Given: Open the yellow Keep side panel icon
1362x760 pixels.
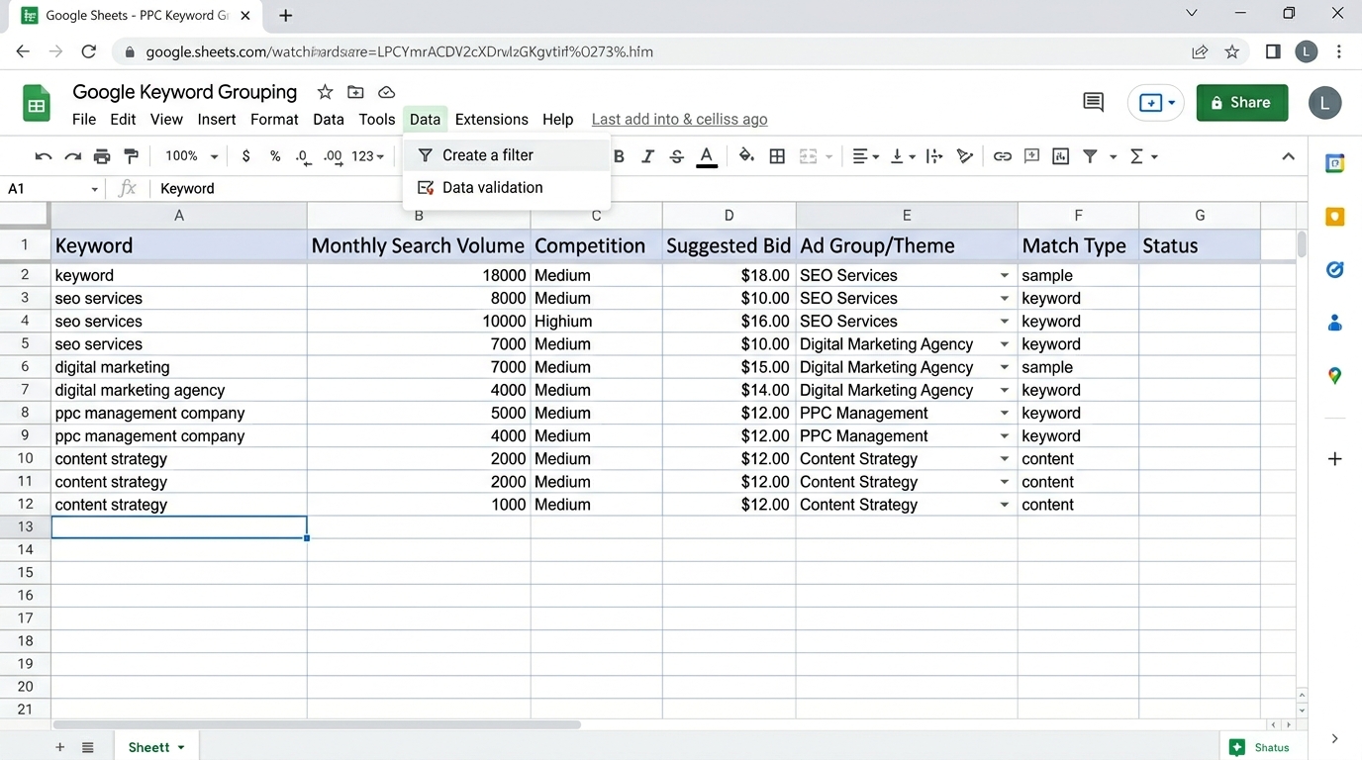Looking at the screenshot, I should 1335,216.
